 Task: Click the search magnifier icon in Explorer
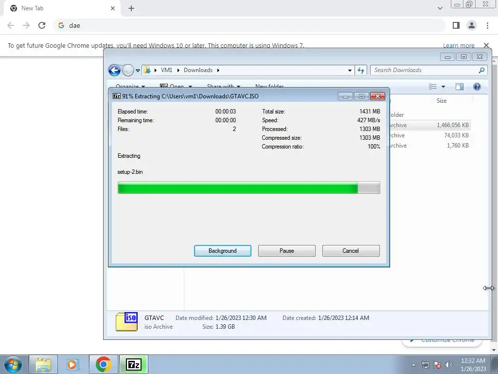[x=482, y=70]
